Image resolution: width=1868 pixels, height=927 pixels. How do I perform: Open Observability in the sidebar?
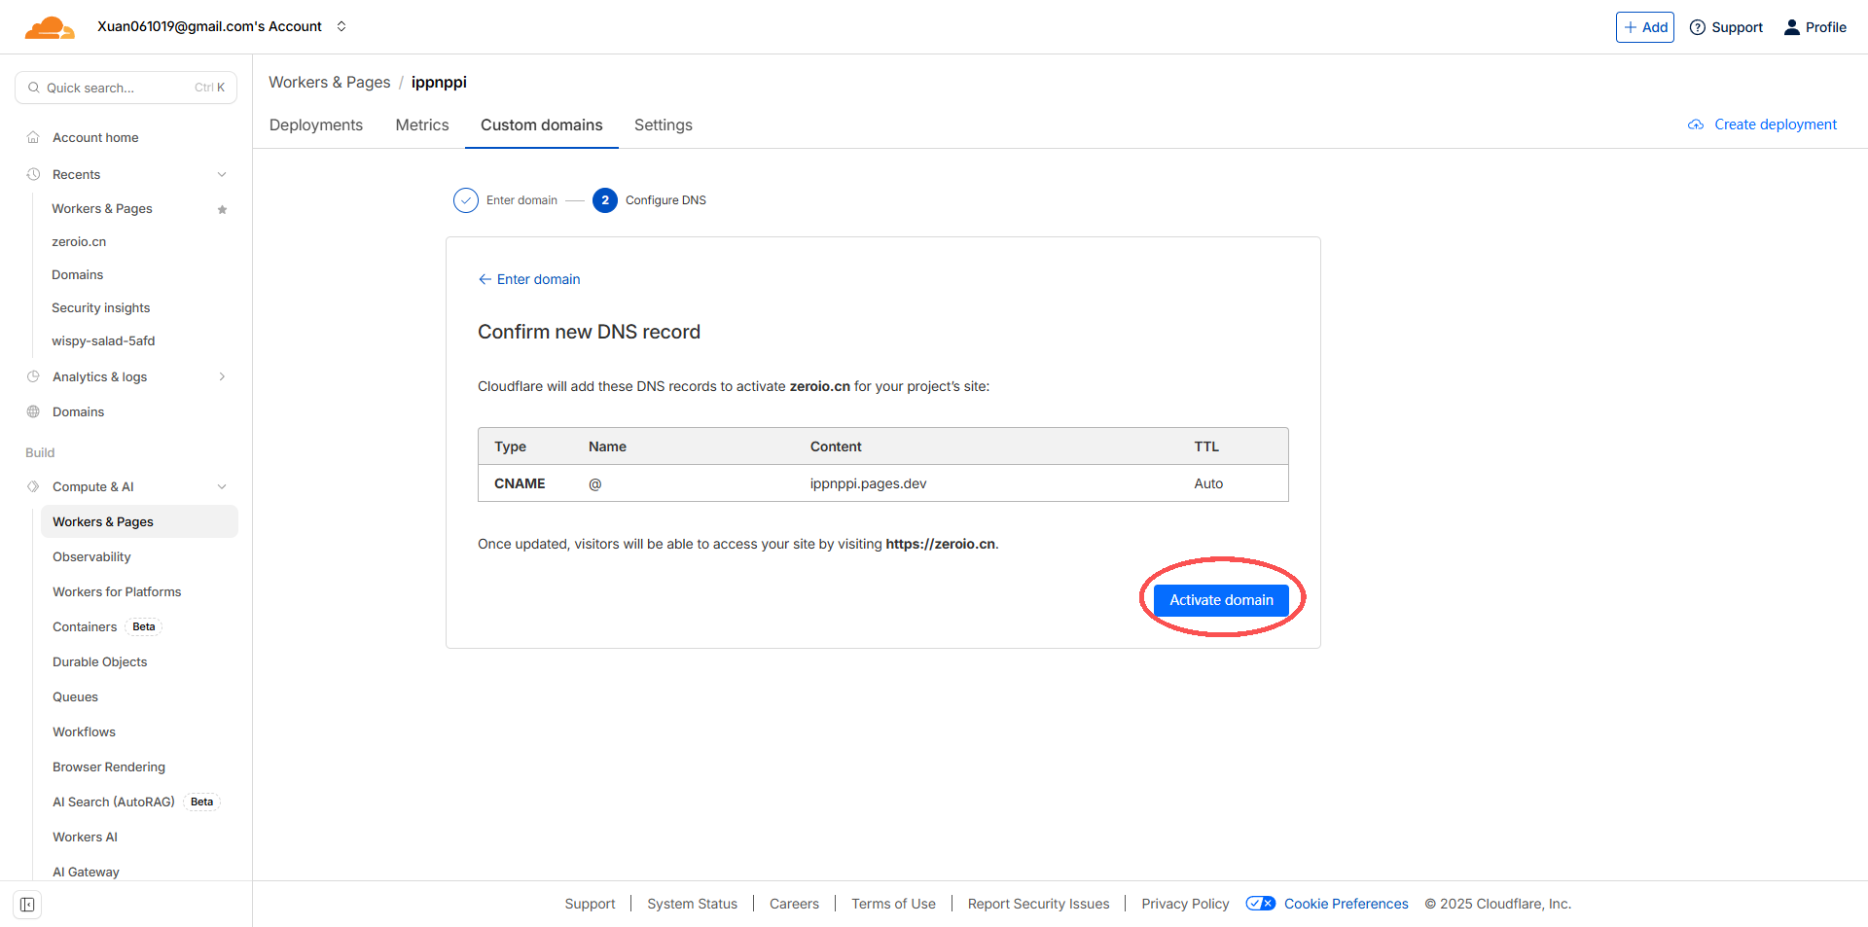coord(91,556)
